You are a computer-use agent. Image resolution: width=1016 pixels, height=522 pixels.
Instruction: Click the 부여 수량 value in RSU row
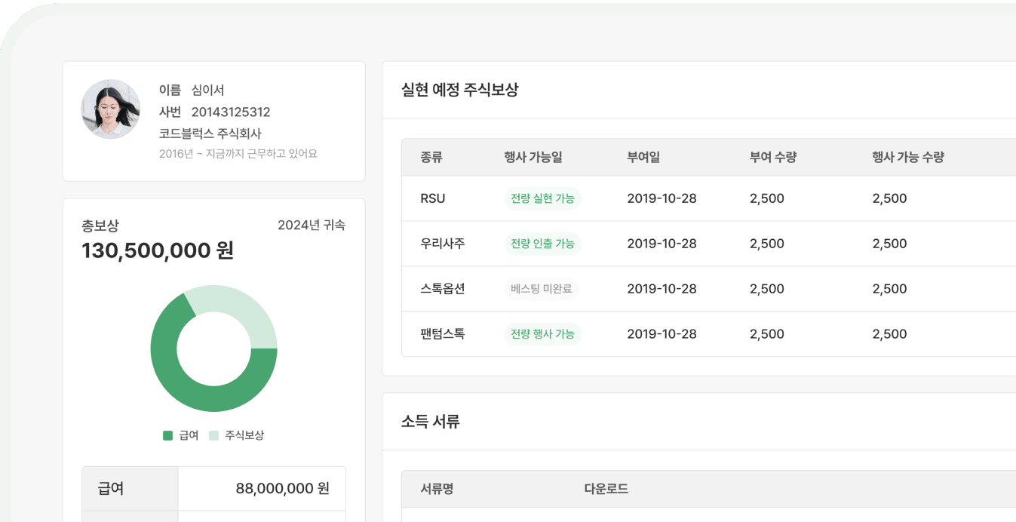click(767, 198)
